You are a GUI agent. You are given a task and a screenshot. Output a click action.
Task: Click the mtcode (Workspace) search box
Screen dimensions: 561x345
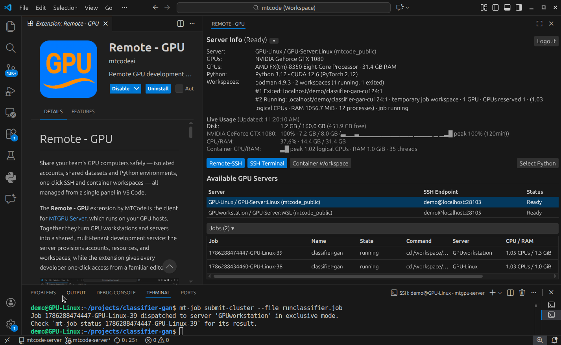pyautogui.click(x=284, y=7)
